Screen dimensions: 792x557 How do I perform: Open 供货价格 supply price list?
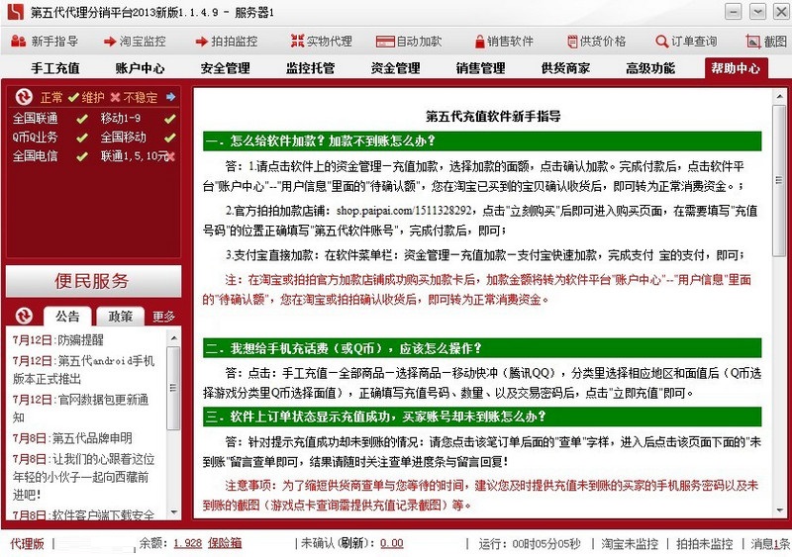point(596,42)
